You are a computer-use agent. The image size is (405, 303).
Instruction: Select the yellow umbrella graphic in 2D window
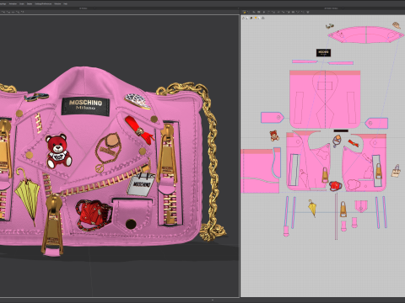[x=312, y=208]
